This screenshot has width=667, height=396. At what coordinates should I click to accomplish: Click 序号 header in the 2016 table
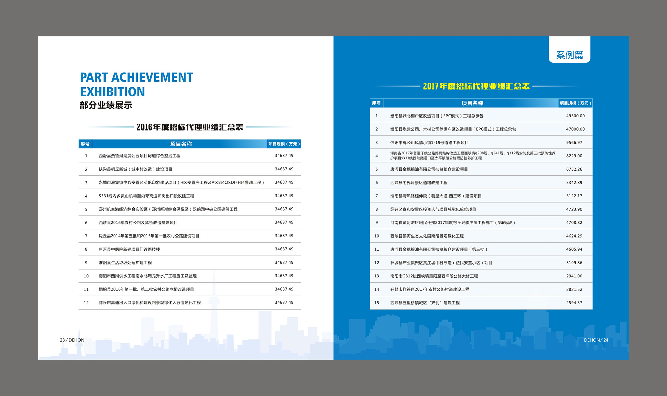click(x=85, y=144)
